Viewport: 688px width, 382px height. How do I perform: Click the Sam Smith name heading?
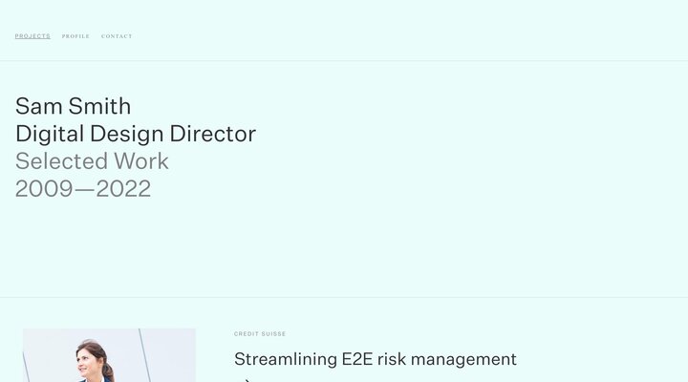(x=73, y=106)
